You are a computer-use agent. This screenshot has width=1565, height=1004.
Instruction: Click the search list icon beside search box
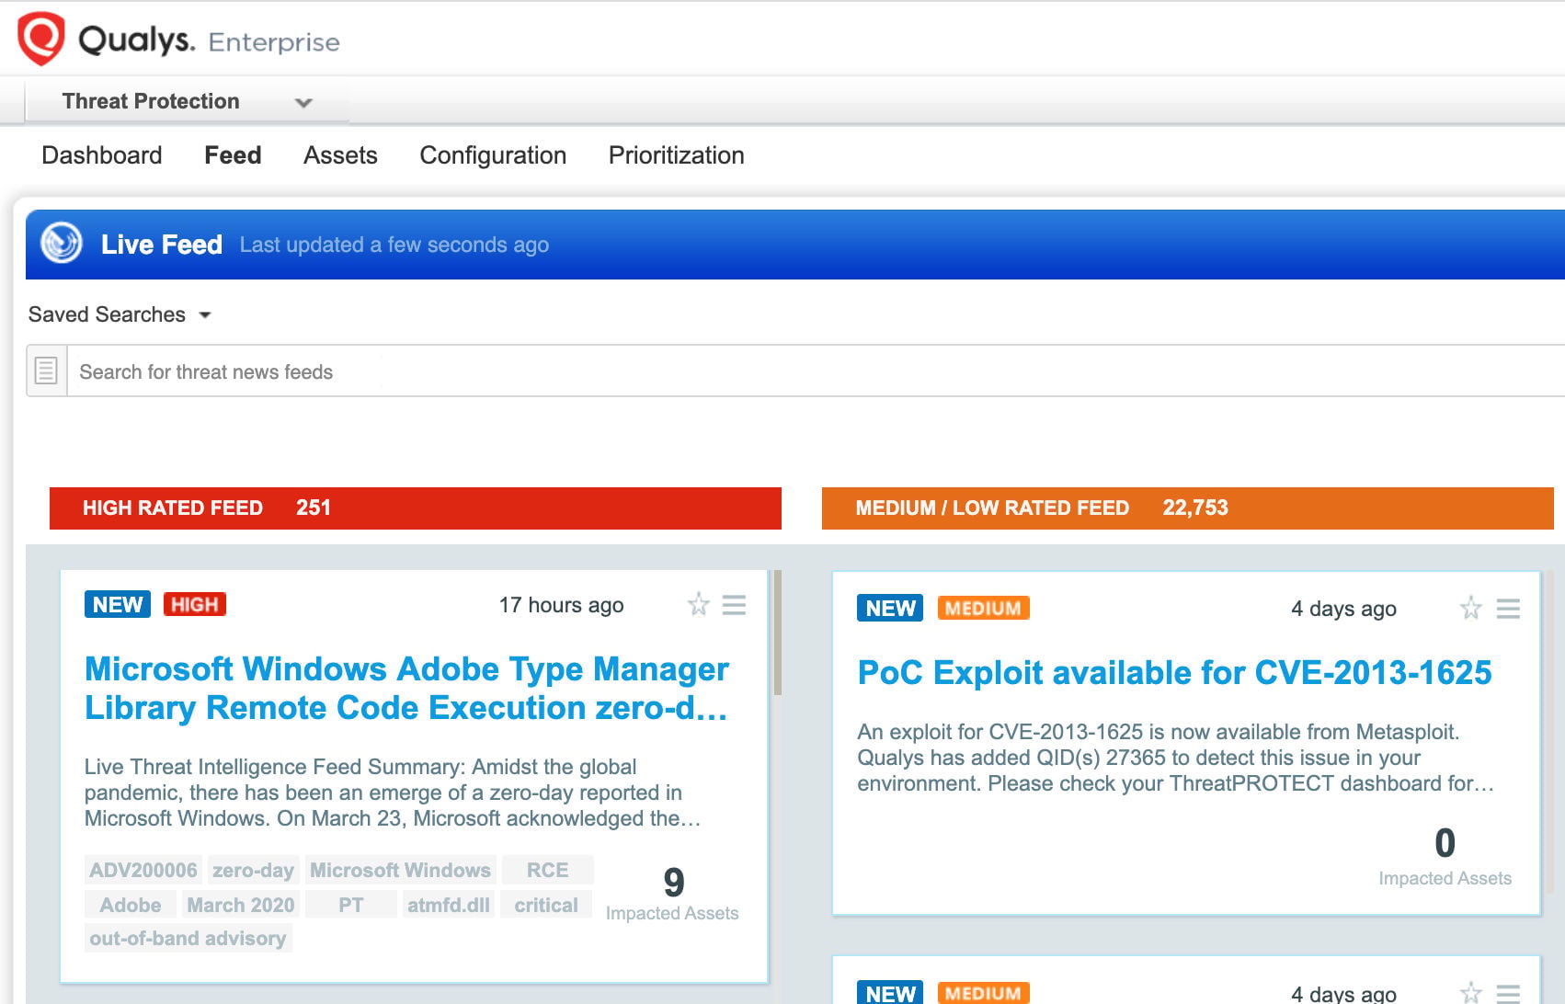pyautogui.click(x=46, y=371)
